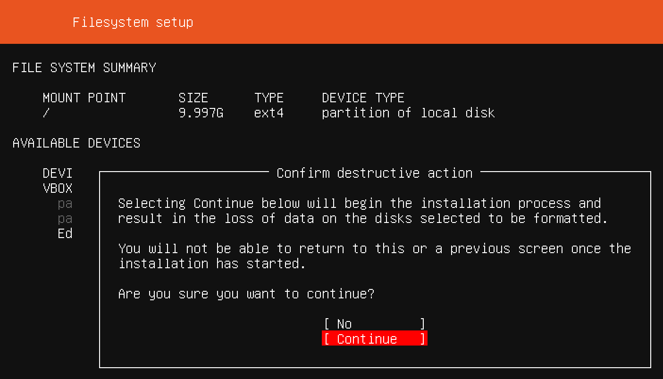This screenshot has width=663, height=379.
Task: Click "Are you sure you want to continue?"
Action: 246,294
